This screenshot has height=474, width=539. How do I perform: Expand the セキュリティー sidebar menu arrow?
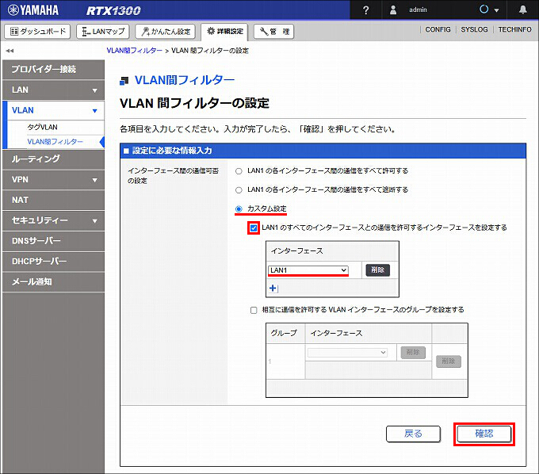click(95, 220)
